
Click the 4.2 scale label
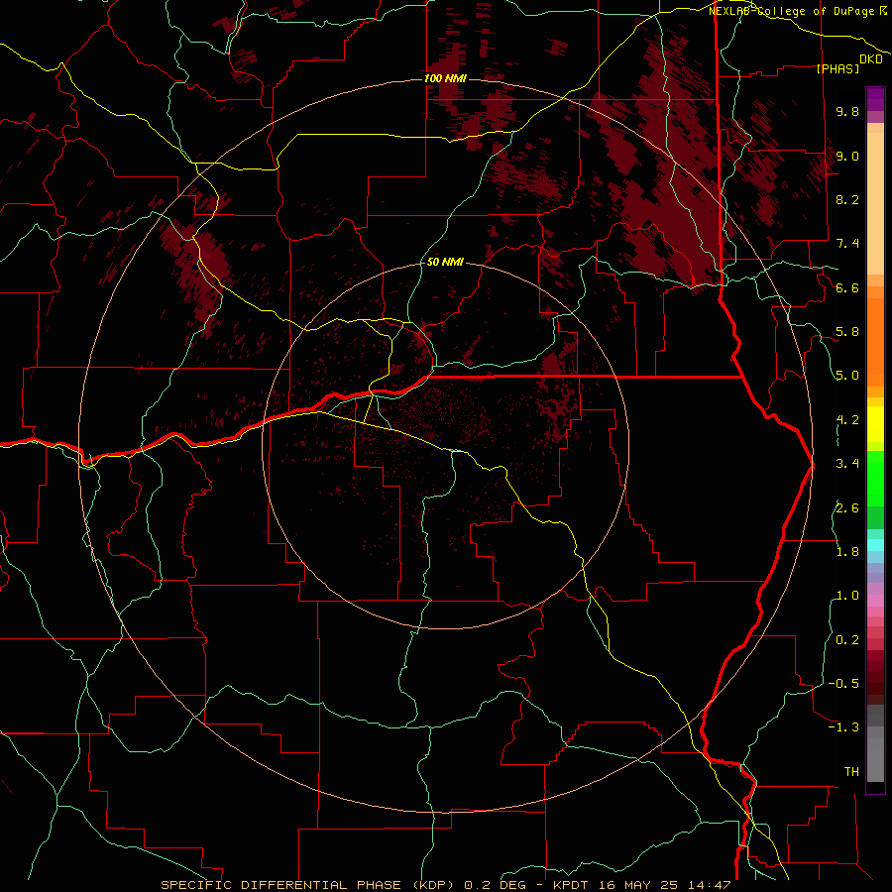tap(847, 420)
